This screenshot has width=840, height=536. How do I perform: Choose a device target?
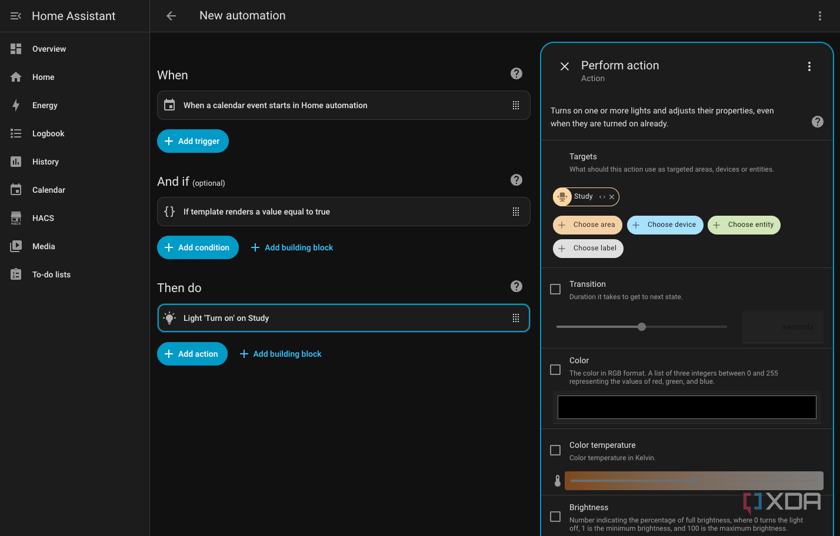pos(665,225)
